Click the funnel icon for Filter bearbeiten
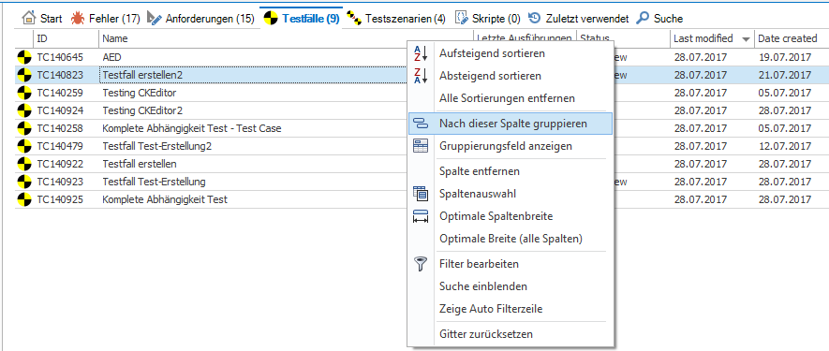The image size is (829, 351). point(421,264)
